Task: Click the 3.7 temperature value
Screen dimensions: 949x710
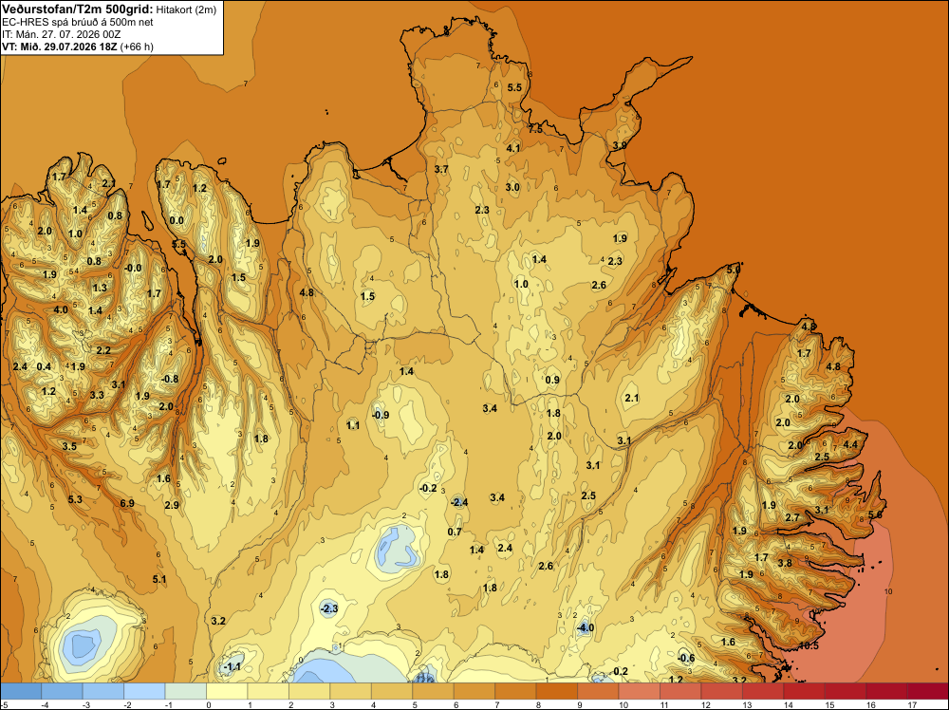Action: (x=441, y=169)
